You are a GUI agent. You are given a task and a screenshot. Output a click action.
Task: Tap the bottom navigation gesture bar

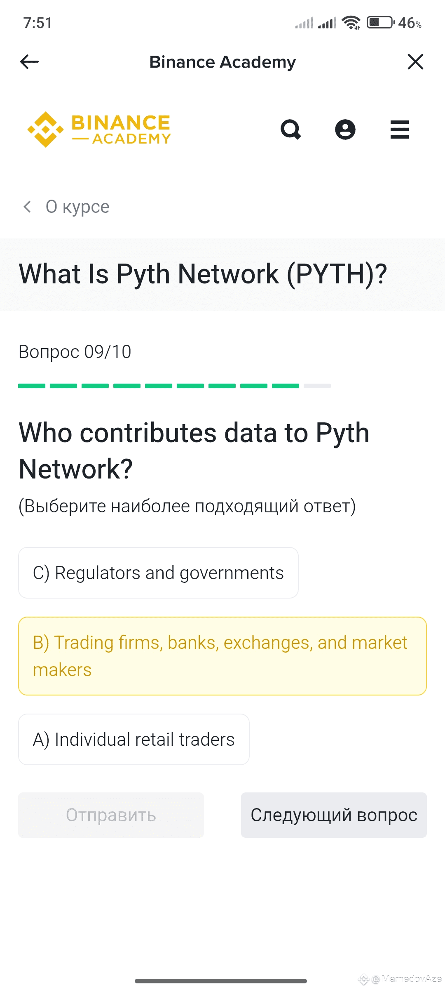tap(221, 981)
